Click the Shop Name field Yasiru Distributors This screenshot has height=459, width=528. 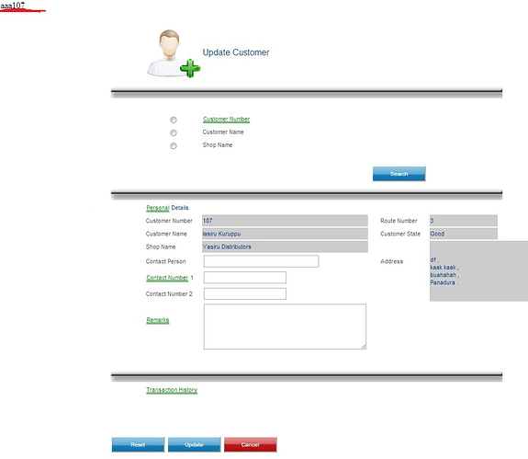pyautogui.click(x=285, y=247)
